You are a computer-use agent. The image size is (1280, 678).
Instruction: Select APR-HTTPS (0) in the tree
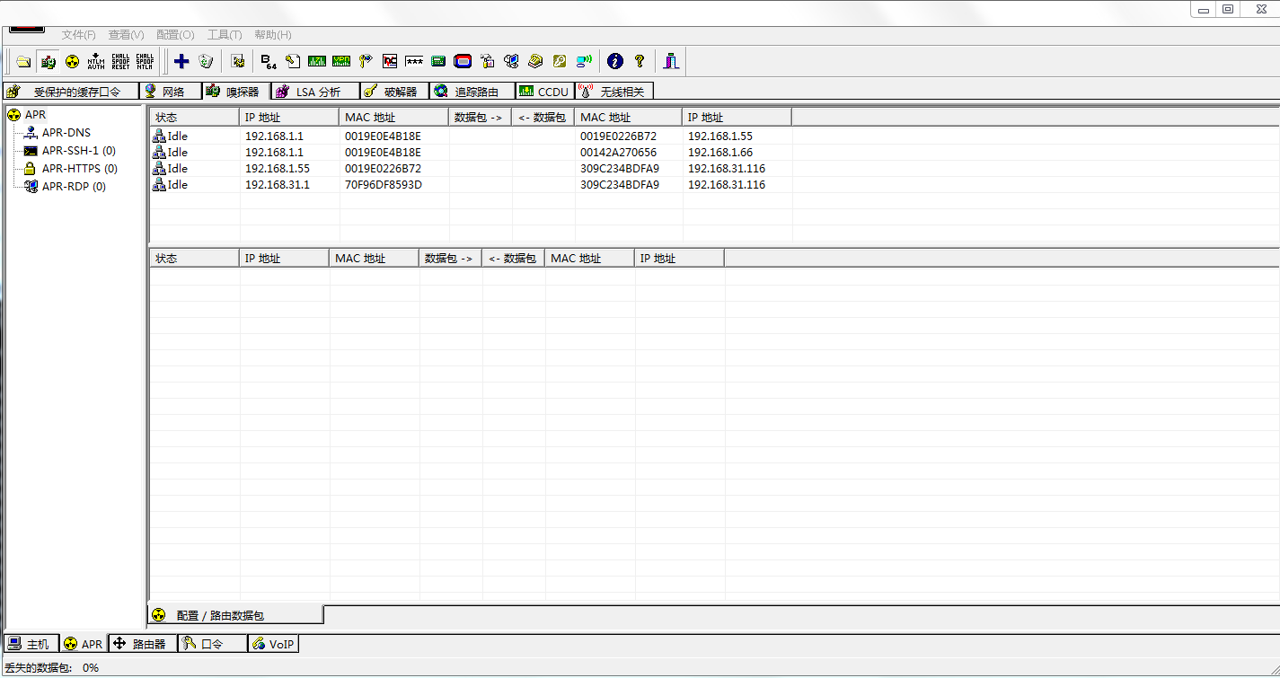pyautogui.click(x=79, y=169)
